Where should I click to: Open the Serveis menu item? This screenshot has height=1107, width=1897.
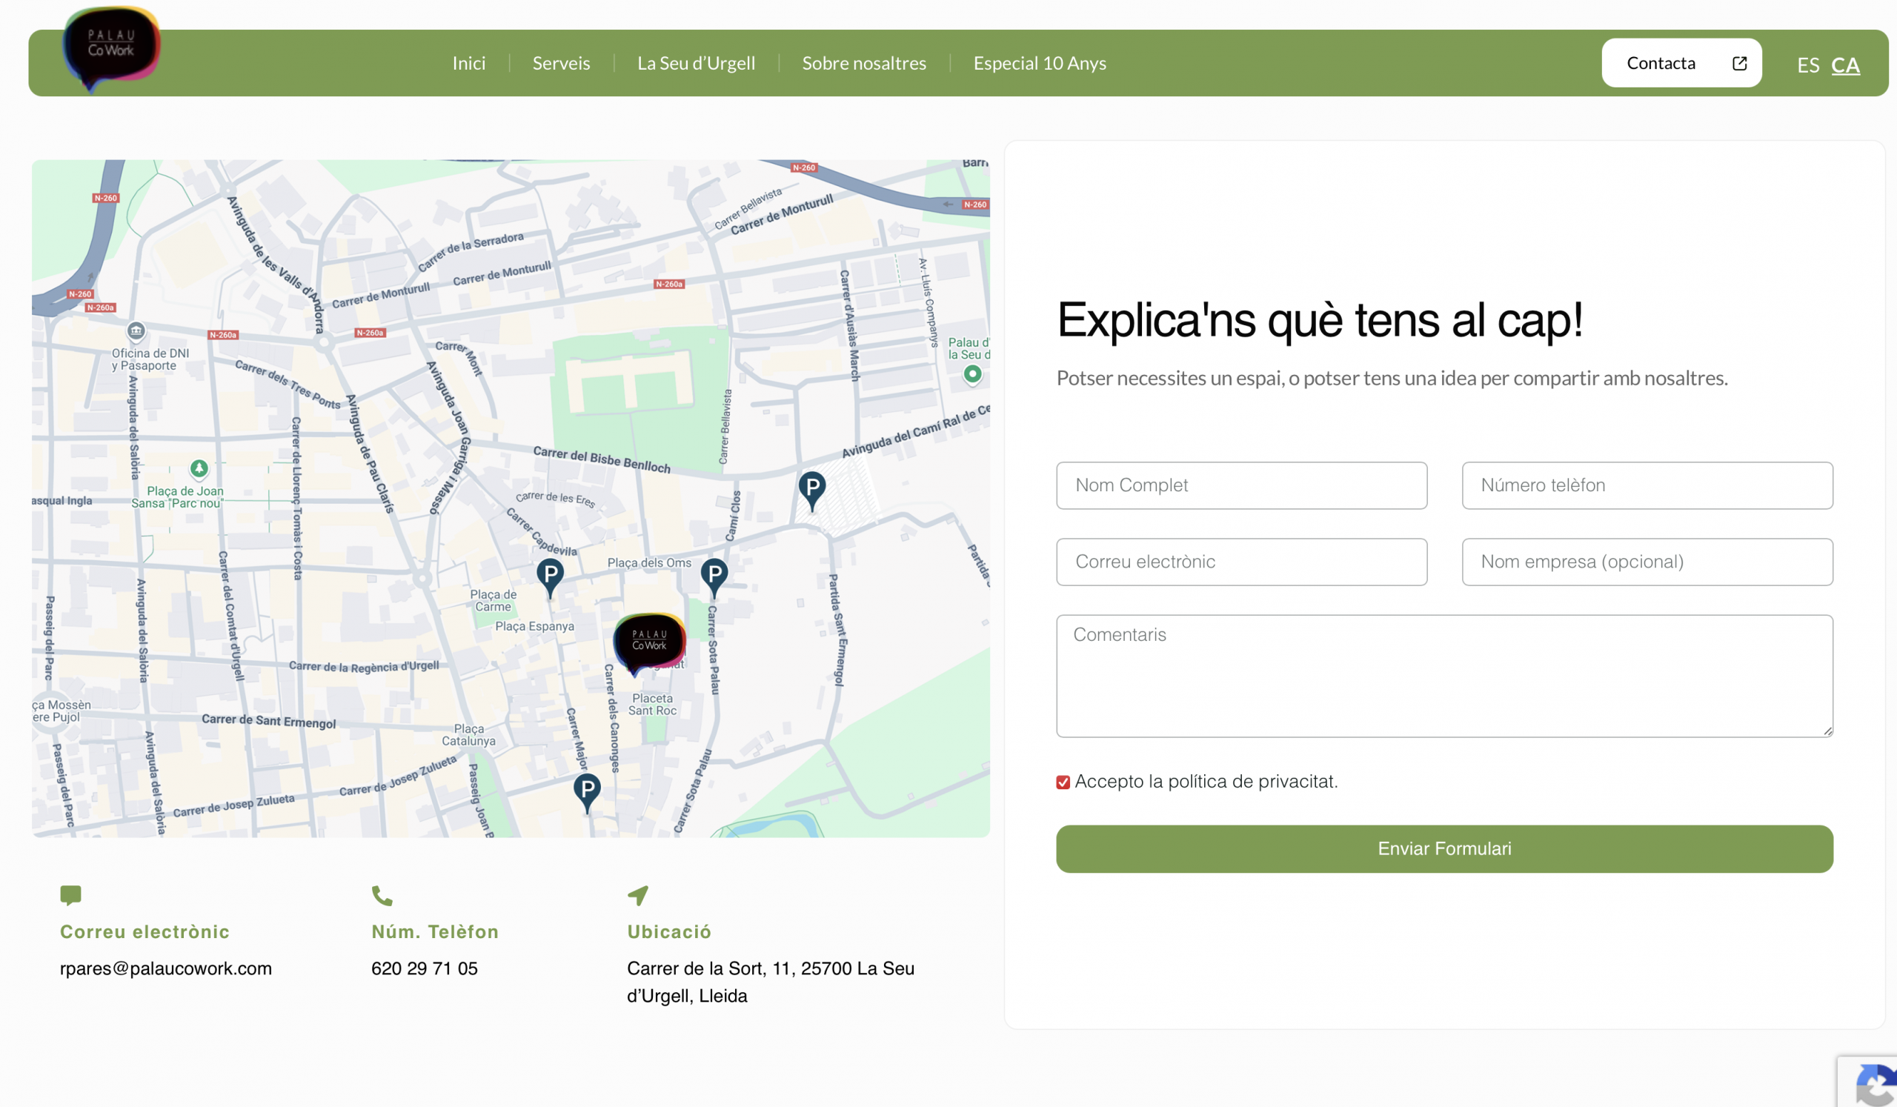point(561,63)
